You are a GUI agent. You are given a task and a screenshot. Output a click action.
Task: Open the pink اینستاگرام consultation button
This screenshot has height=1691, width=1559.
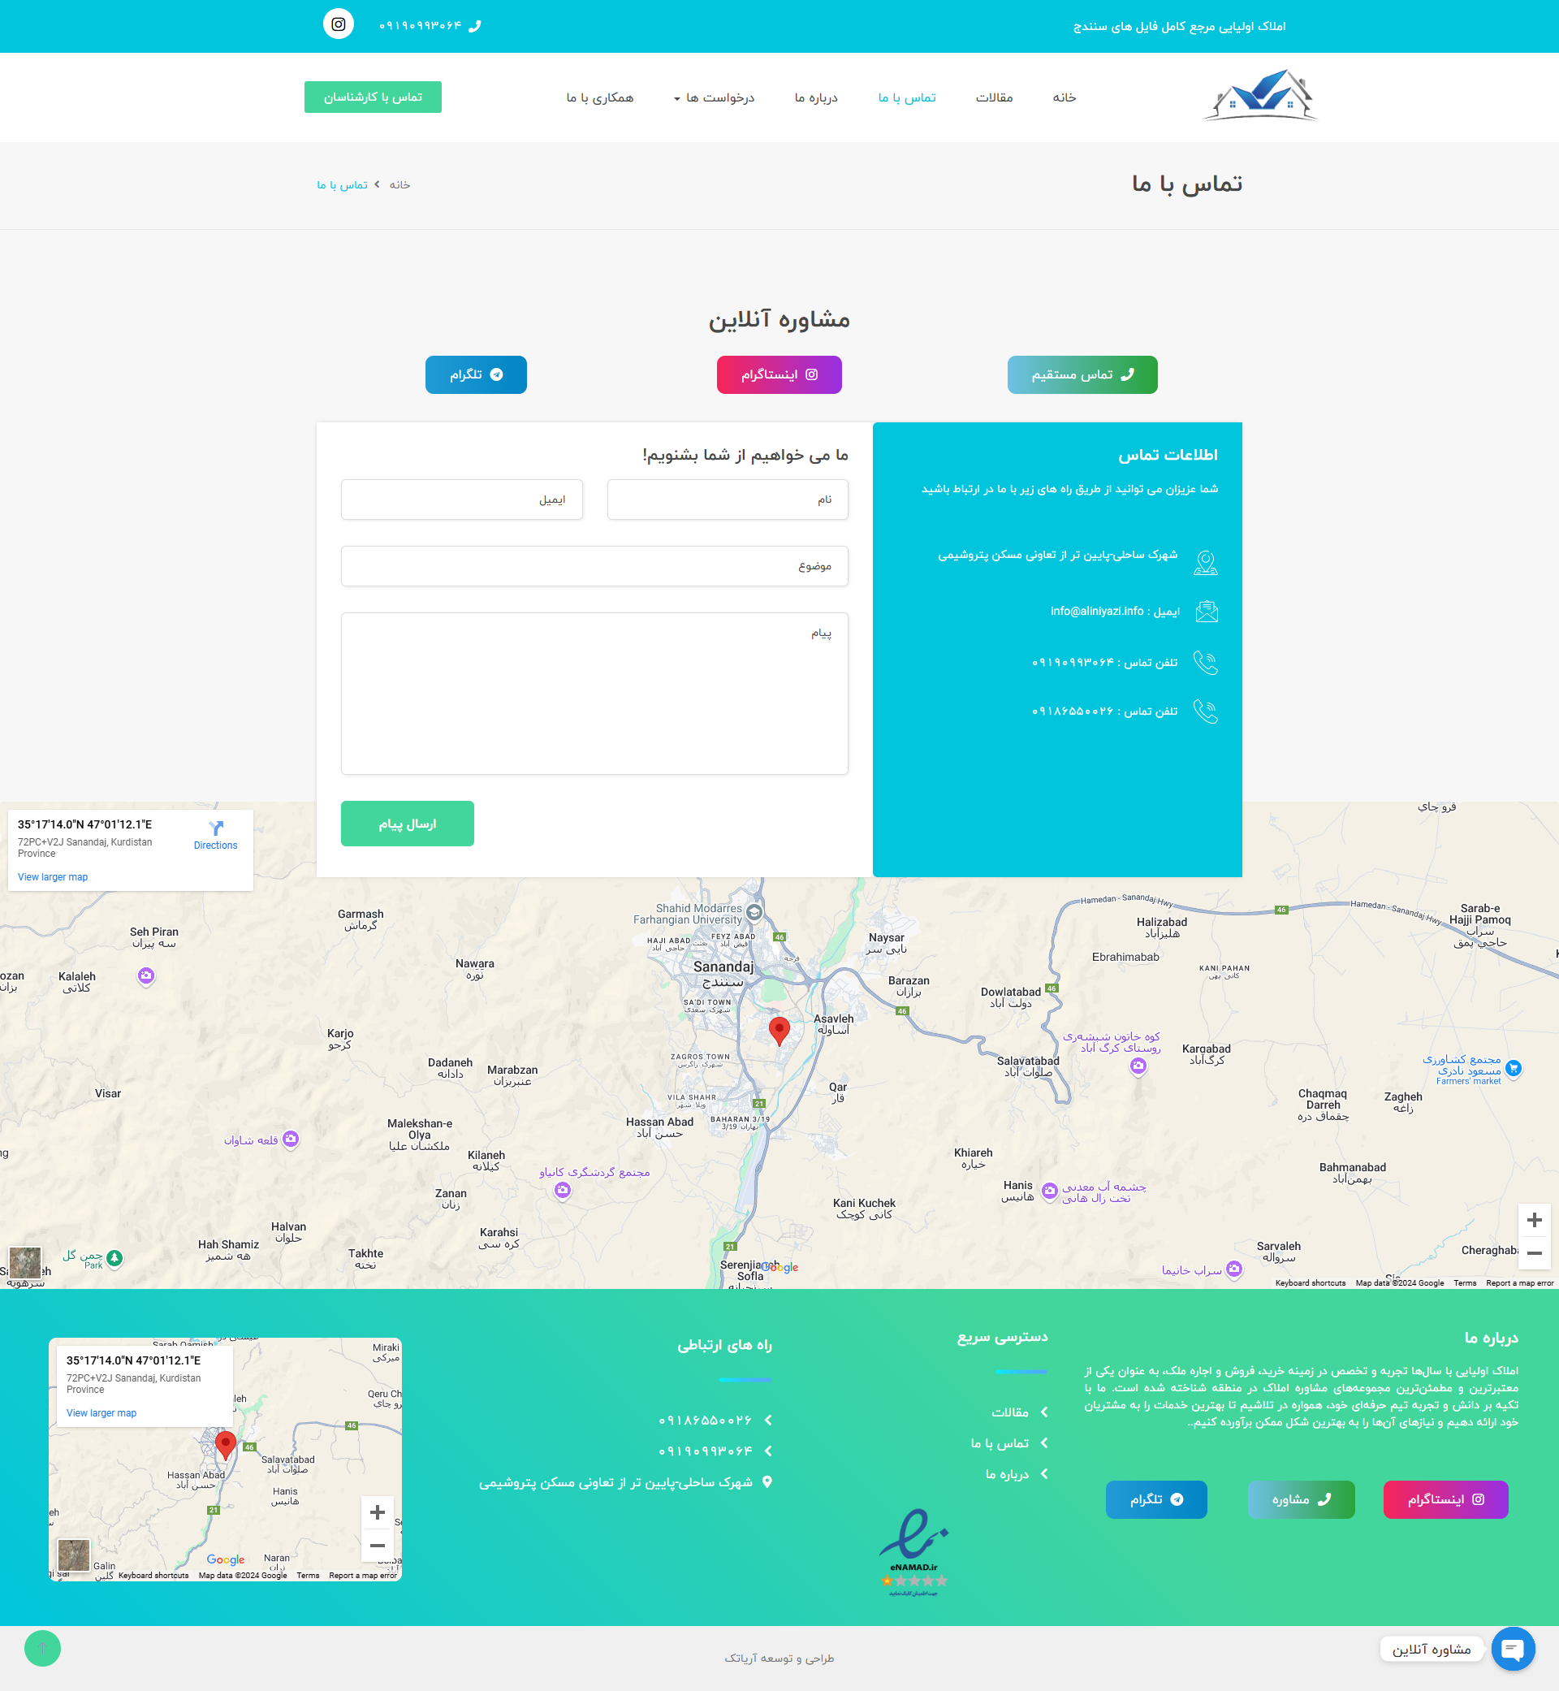pyautogui.click(x=779, y=374)
